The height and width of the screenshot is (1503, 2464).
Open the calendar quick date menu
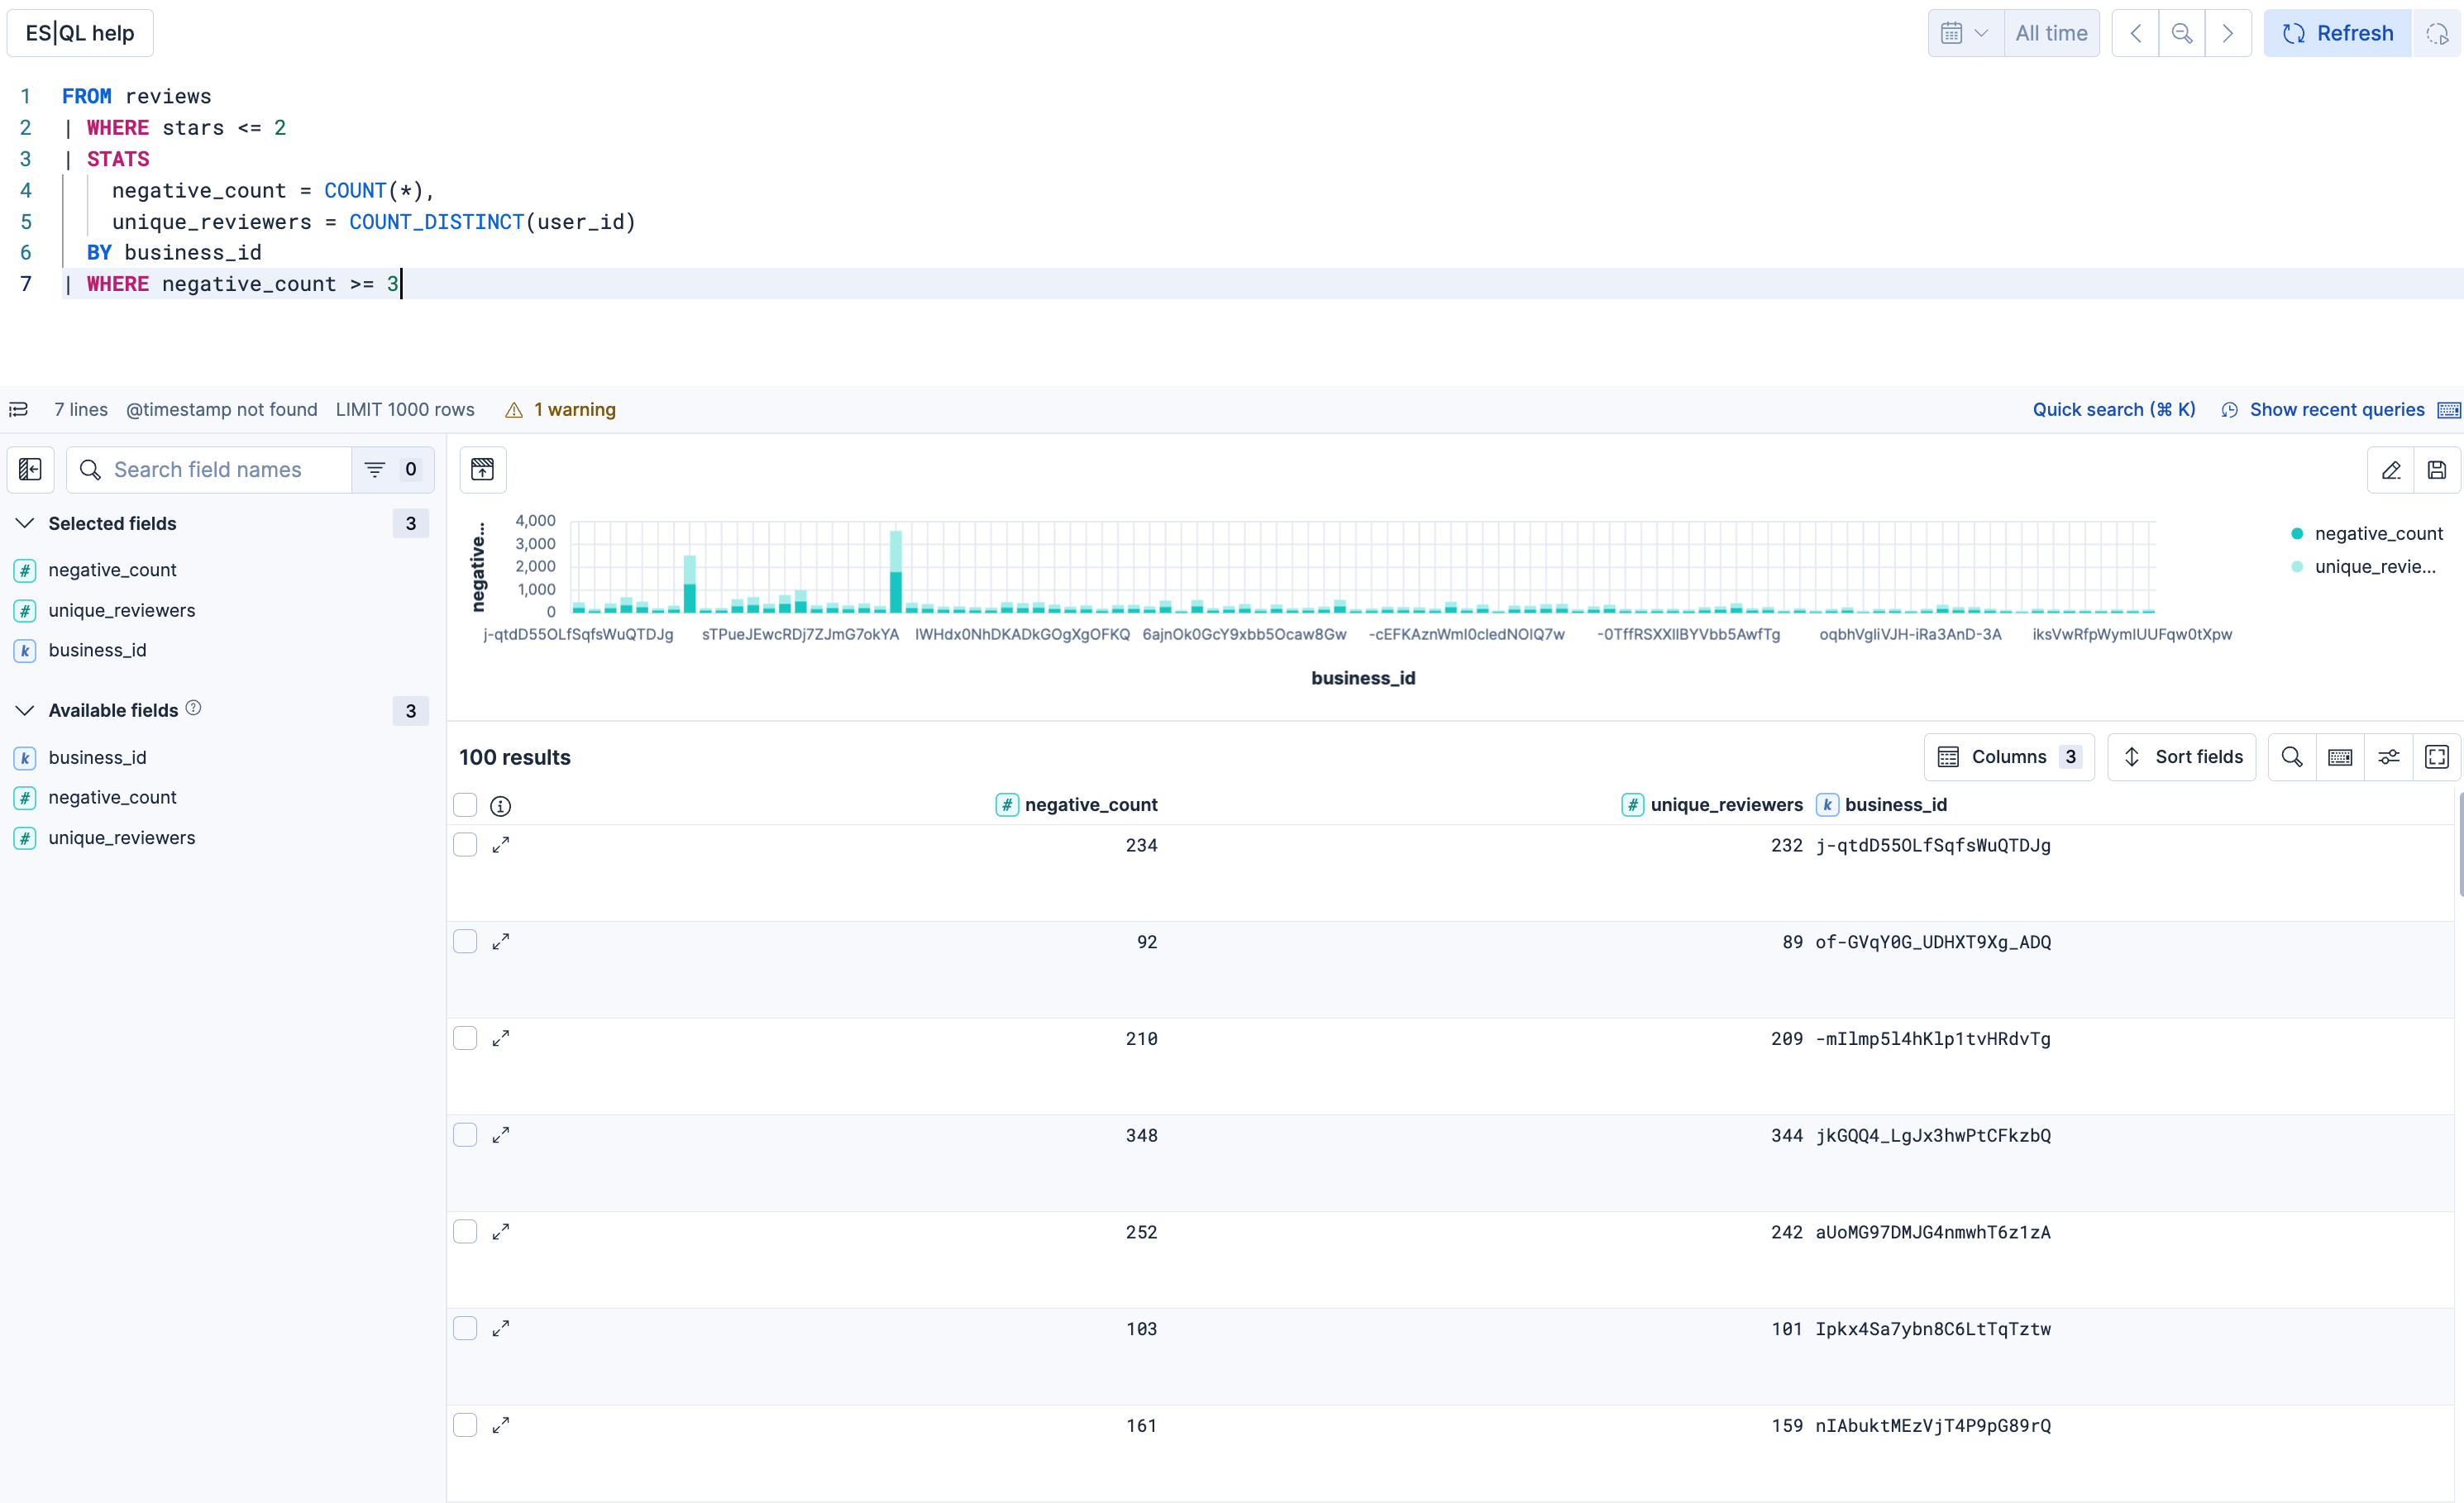[x=1964, y=33]
